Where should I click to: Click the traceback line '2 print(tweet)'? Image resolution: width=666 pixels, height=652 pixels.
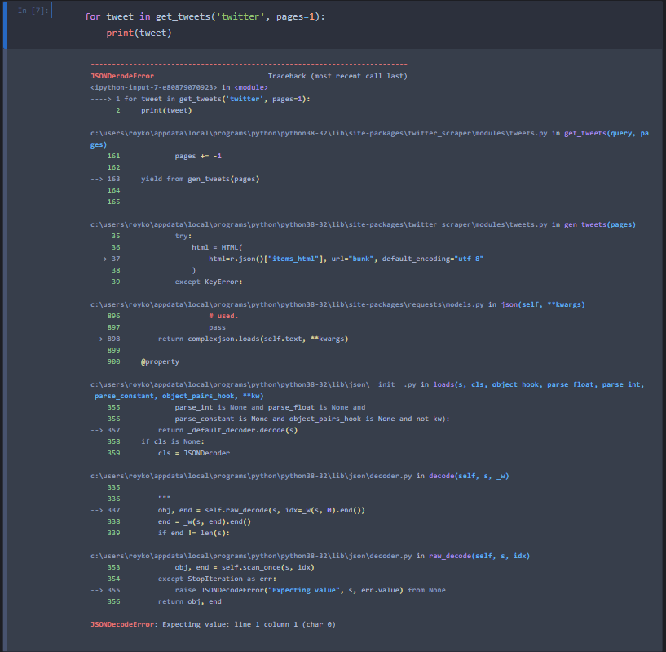(x=154, y=111)
